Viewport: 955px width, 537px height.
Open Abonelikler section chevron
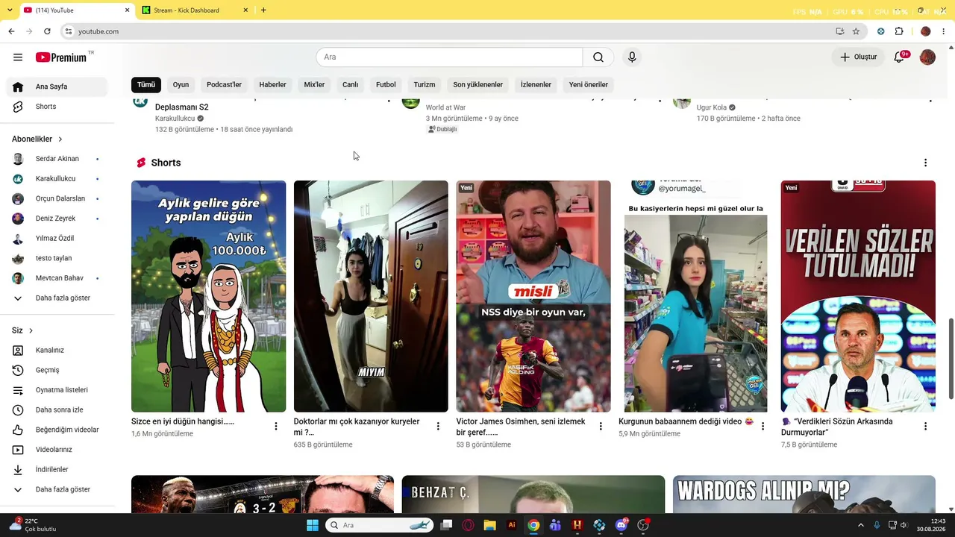60,139
